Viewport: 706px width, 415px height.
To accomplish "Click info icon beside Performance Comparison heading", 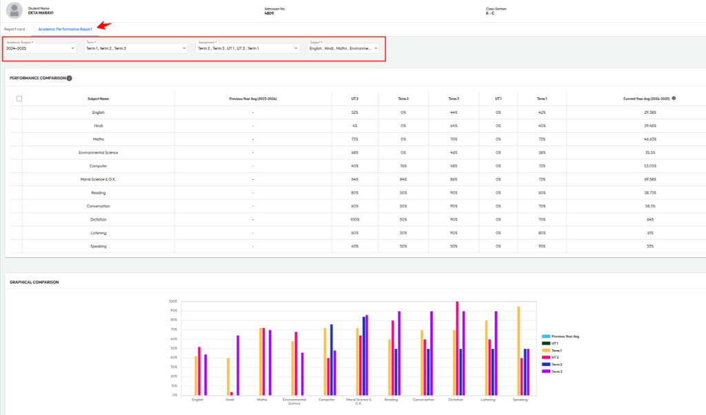I will (x=69, y=79).
